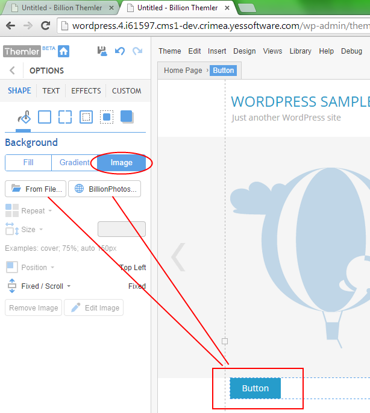Click the Themler home icon
370x413 pixels.
click(x=63, y=51)
